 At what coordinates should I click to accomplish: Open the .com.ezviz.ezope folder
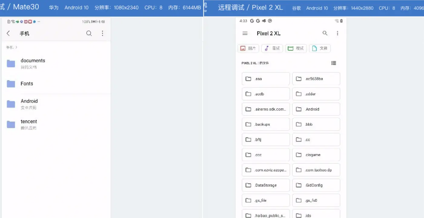[x=266, y=170]
